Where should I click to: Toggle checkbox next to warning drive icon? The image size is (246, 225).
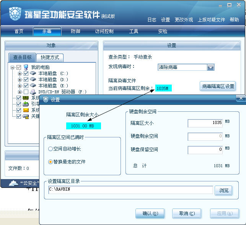click(x=19, y=116)
